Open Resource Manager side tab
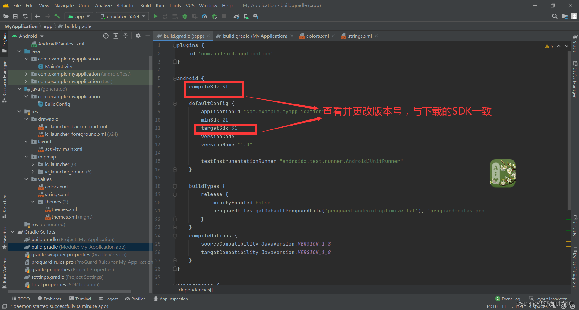Image resolution: width=579 pixels, height=310 pixels. click(x=4, y=82)
